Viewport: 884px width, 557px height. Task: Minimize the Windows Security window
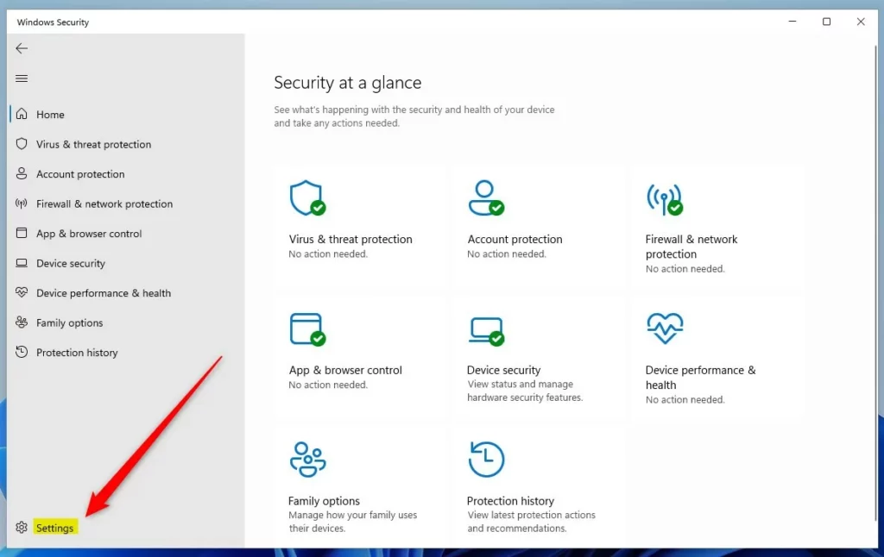[792, 22]
